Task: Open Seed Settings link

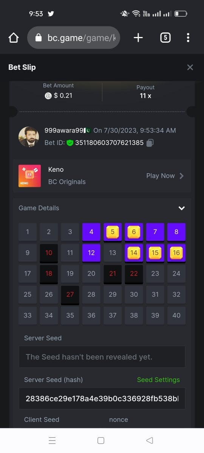Action: 158,380
